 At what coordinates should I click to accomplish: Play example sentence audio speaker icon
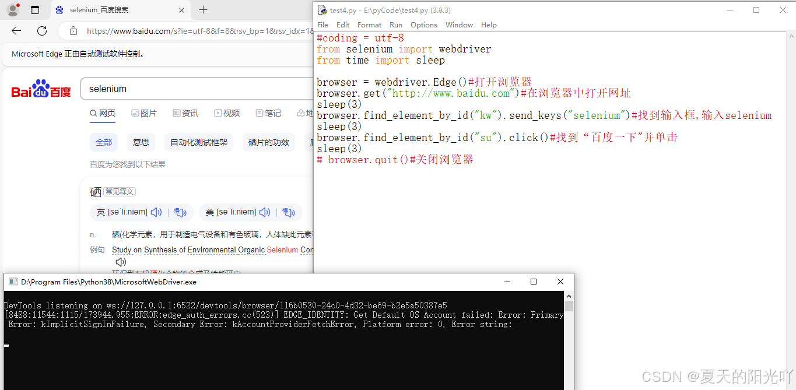coord(121,262)
